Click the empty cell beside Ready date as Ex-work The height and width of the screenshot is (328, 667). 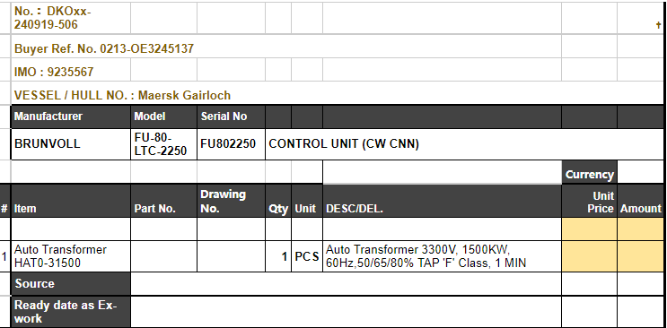click(x=346, y=312)
